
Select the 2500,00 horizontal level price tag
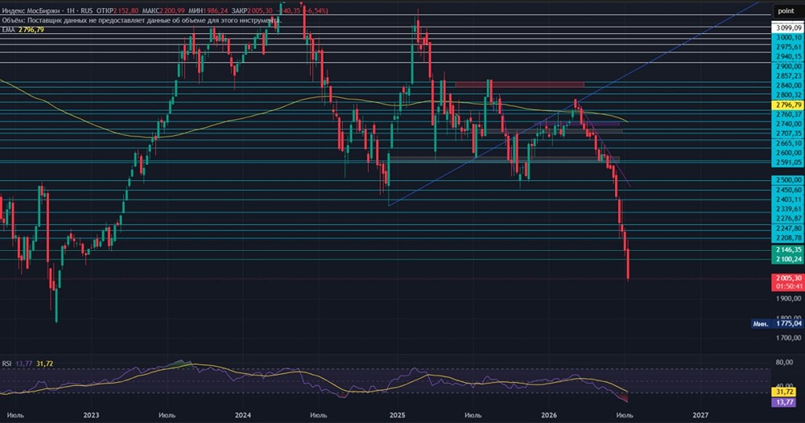[x=788, y=180]
